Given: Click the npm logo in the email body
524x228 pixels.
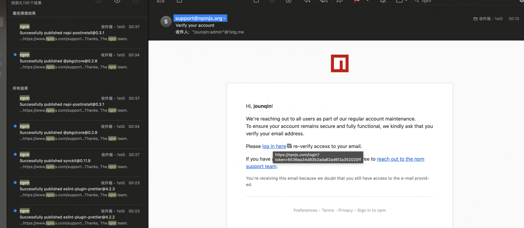Looking at the screenshot, I should pyautogui.click(x=340, y=63).
